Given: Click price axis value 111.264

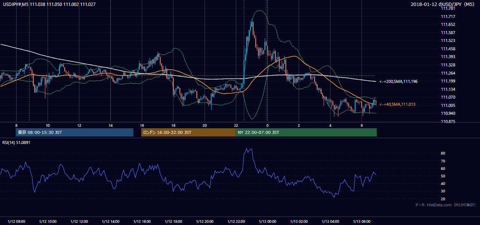Looking at the screenshot, I should [448, 73].
